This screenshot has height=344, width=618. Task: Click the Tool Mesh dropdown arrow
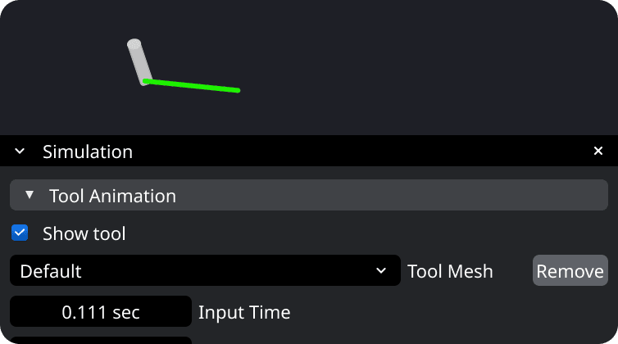tap(380, 271)
